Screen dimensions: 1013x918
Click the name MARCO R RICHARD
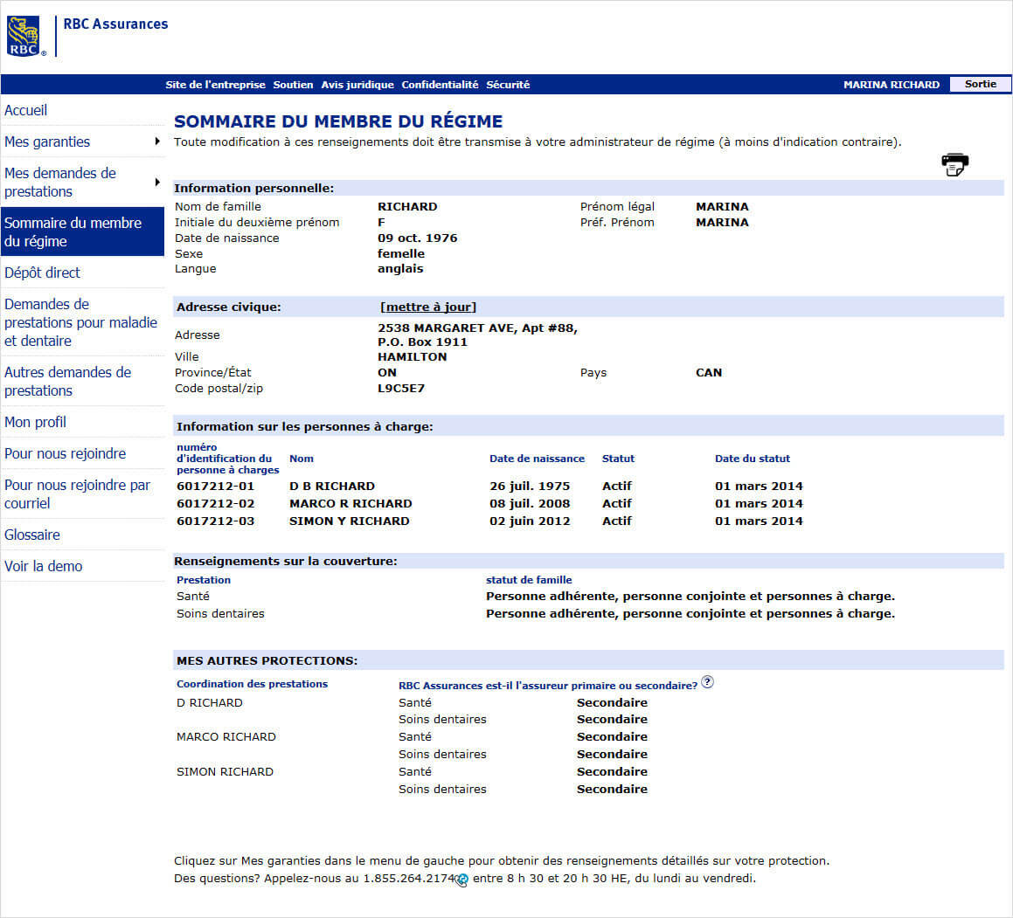(350, 503)
